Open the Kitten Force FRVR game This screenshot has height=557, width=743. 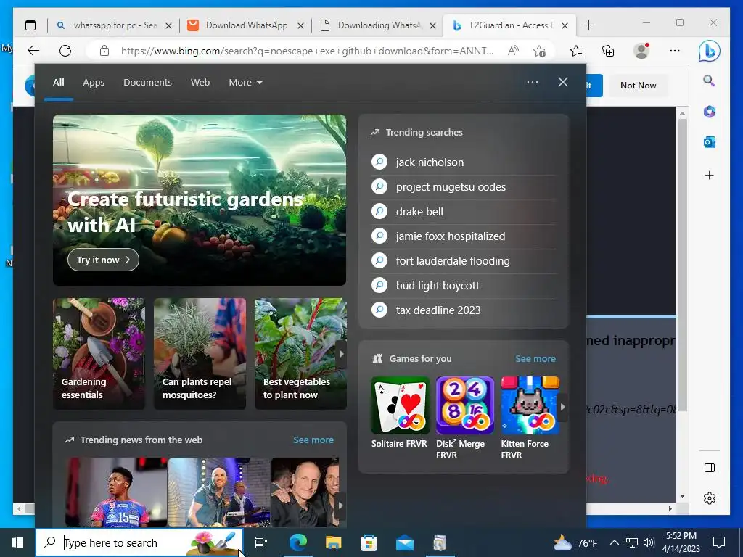[x=530, y=418]
